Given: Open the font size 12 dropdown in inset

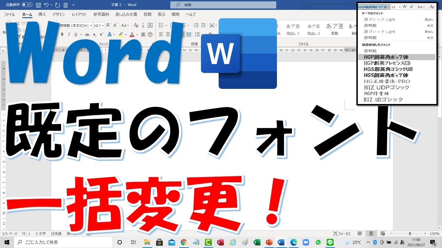Looking at the screenshot, I should coord(400,7).
